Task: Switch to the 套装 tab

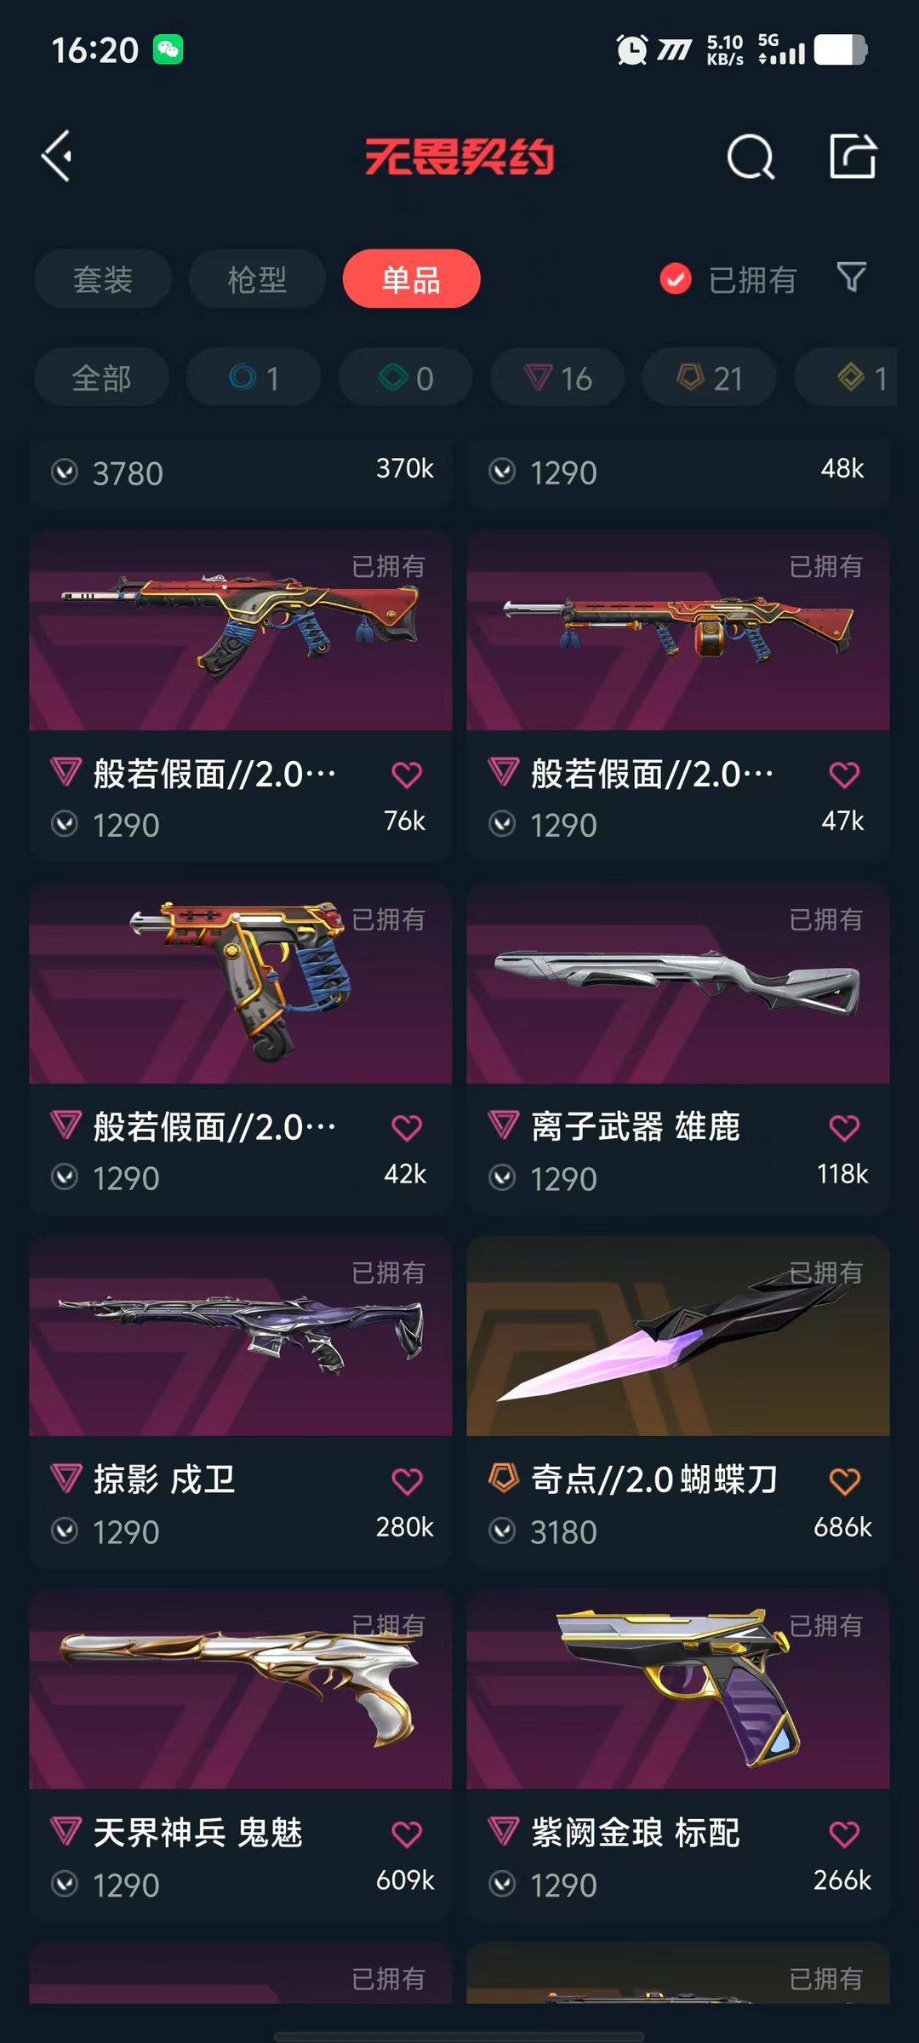Action: coord(103,278)
